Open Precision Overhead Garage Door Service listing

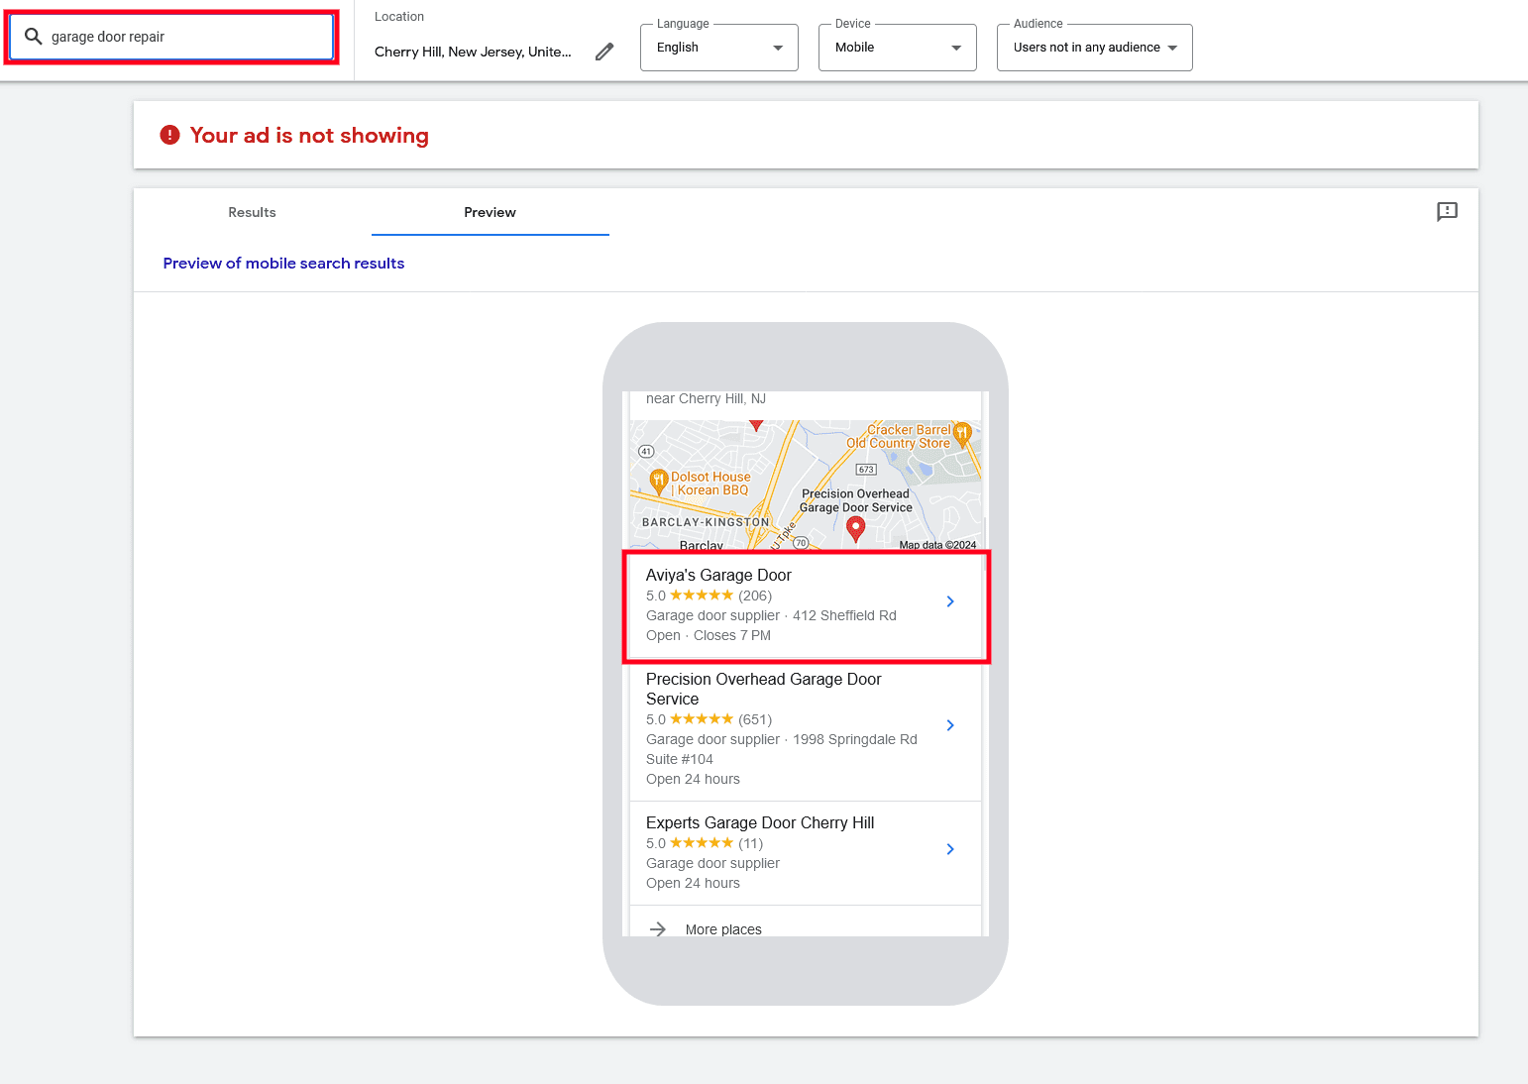806,729
